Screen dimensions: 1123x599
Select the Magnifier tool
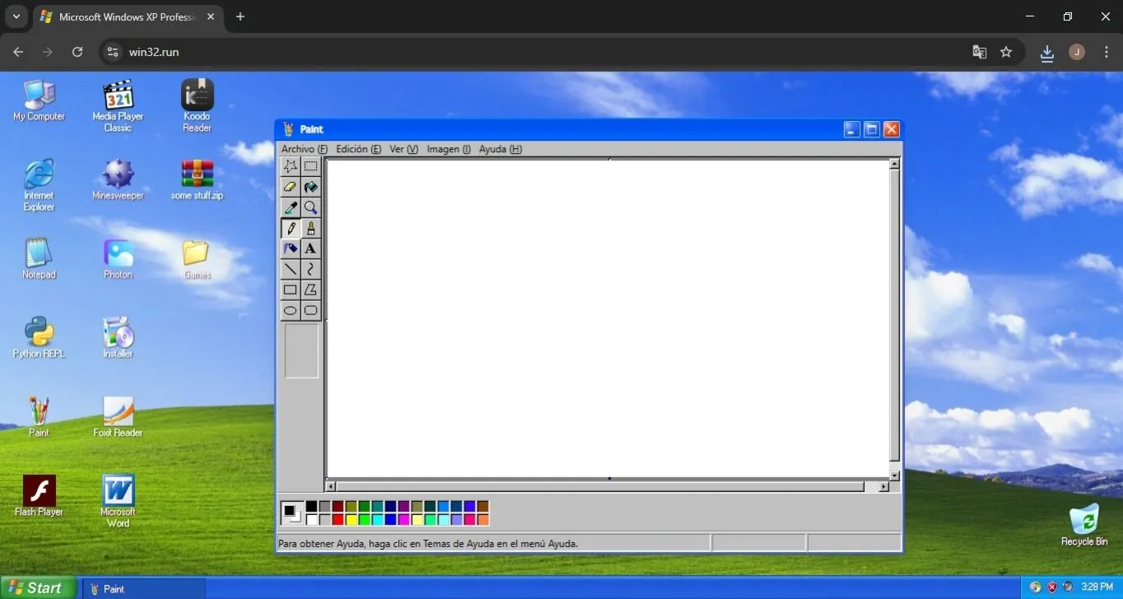tap(310, 207)
